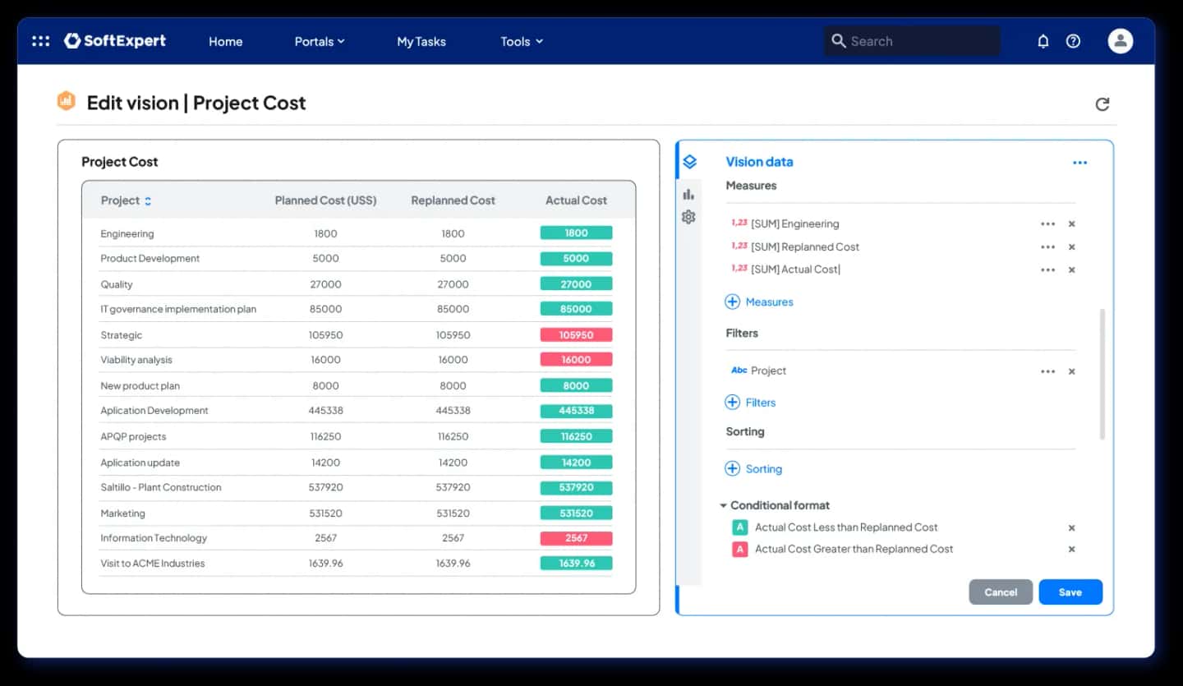This screenshot has height=686, width=1183.
Task: Save the vision changes
Action: pyautogui.click(x=1070, y=592)
